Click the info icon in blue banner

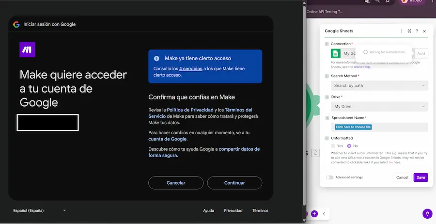156,59
